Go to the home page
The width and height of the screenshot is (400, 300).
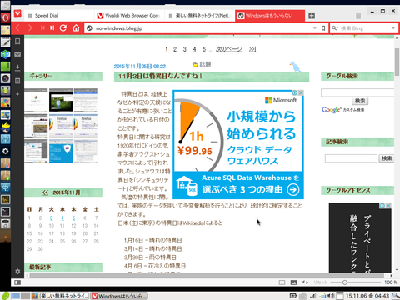pyautogui.click(x=76, y=28)
